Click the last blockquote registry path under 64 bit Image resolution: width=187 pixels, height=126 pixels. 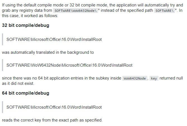tap(54, 107)
